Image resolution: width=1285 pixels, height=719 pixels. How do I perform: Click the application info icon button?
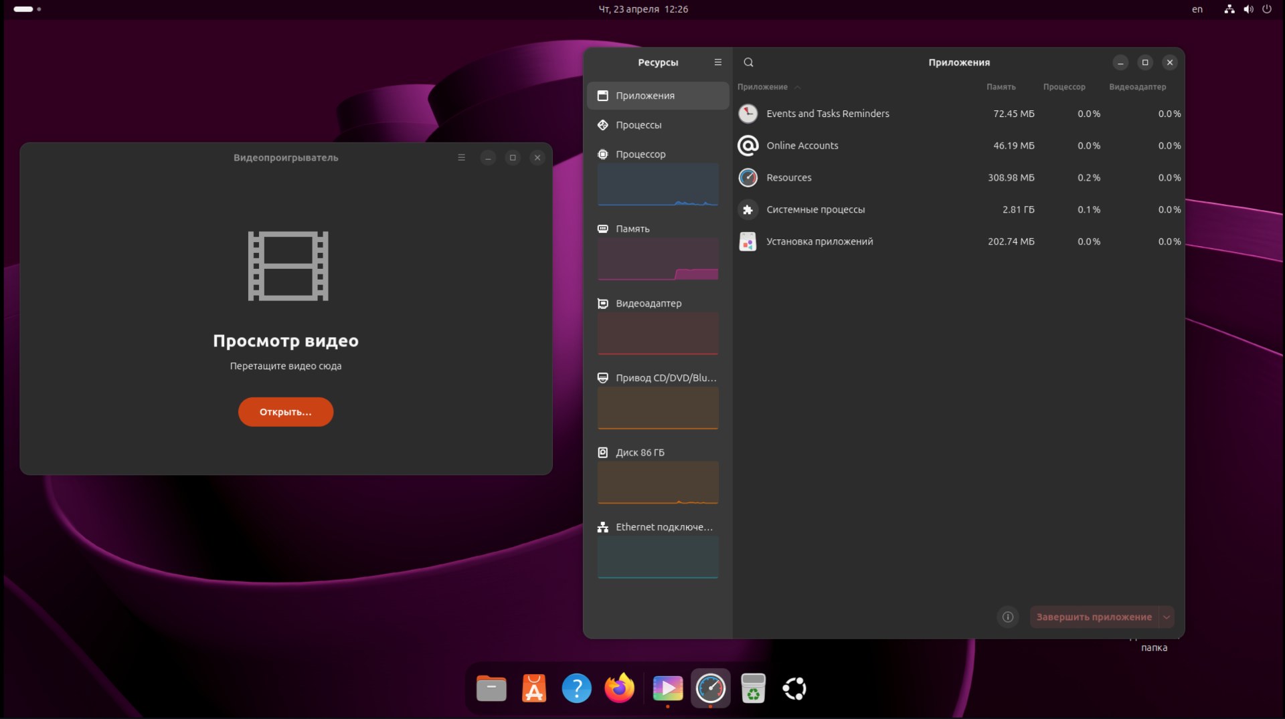click(1007, 617)
